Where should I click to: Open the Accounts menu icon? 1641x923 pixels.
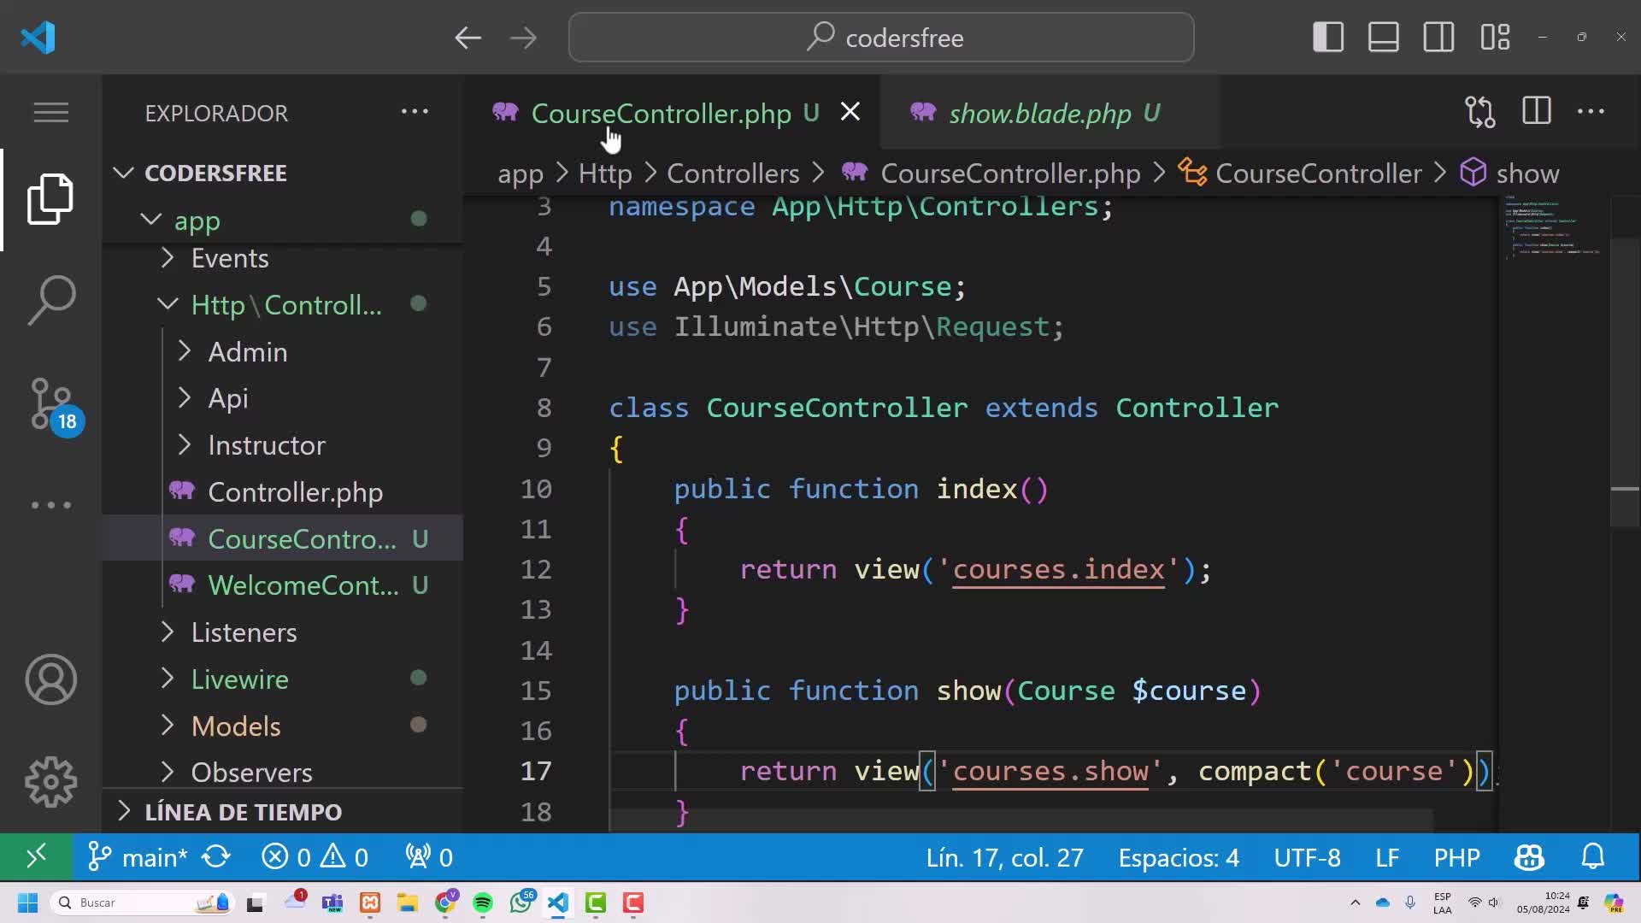point(51,679)
